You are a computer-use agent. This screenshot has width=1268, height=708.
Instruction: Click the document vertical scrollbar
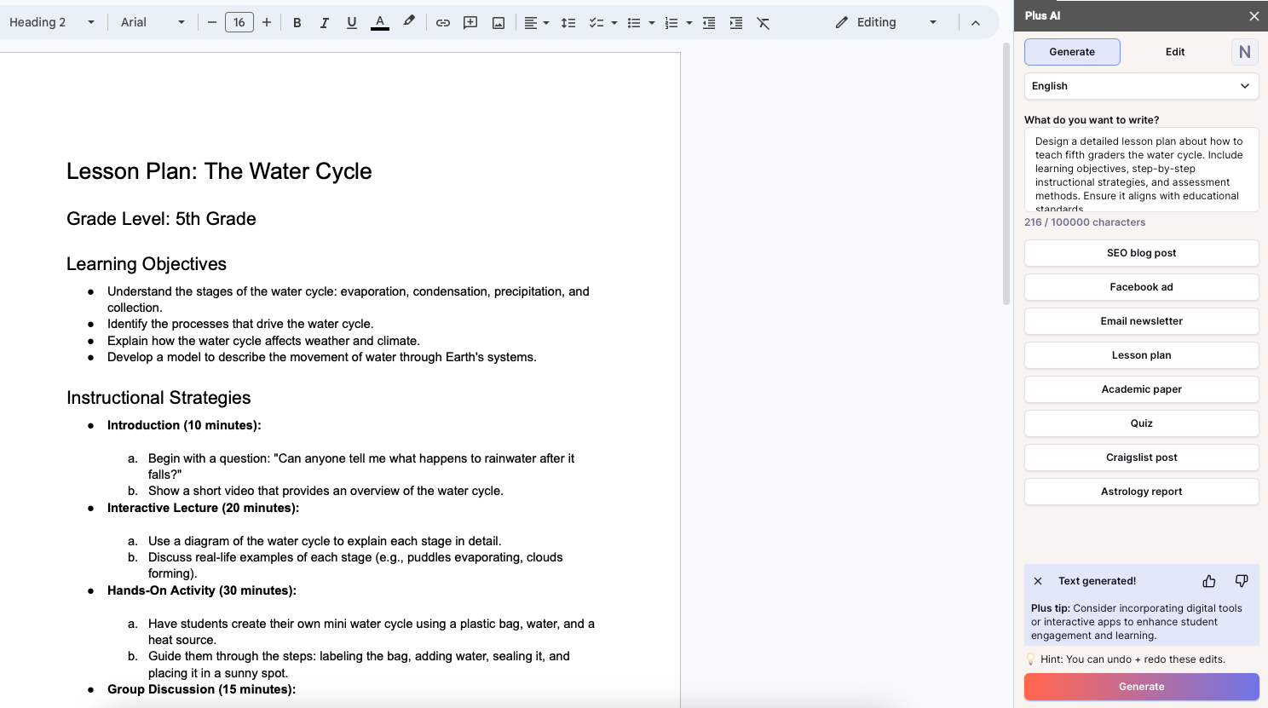pos(1006,174)
